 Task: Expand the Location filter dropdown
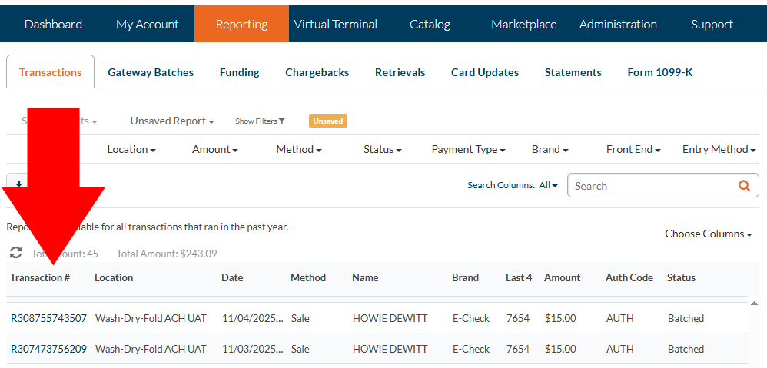coord(131,150)
